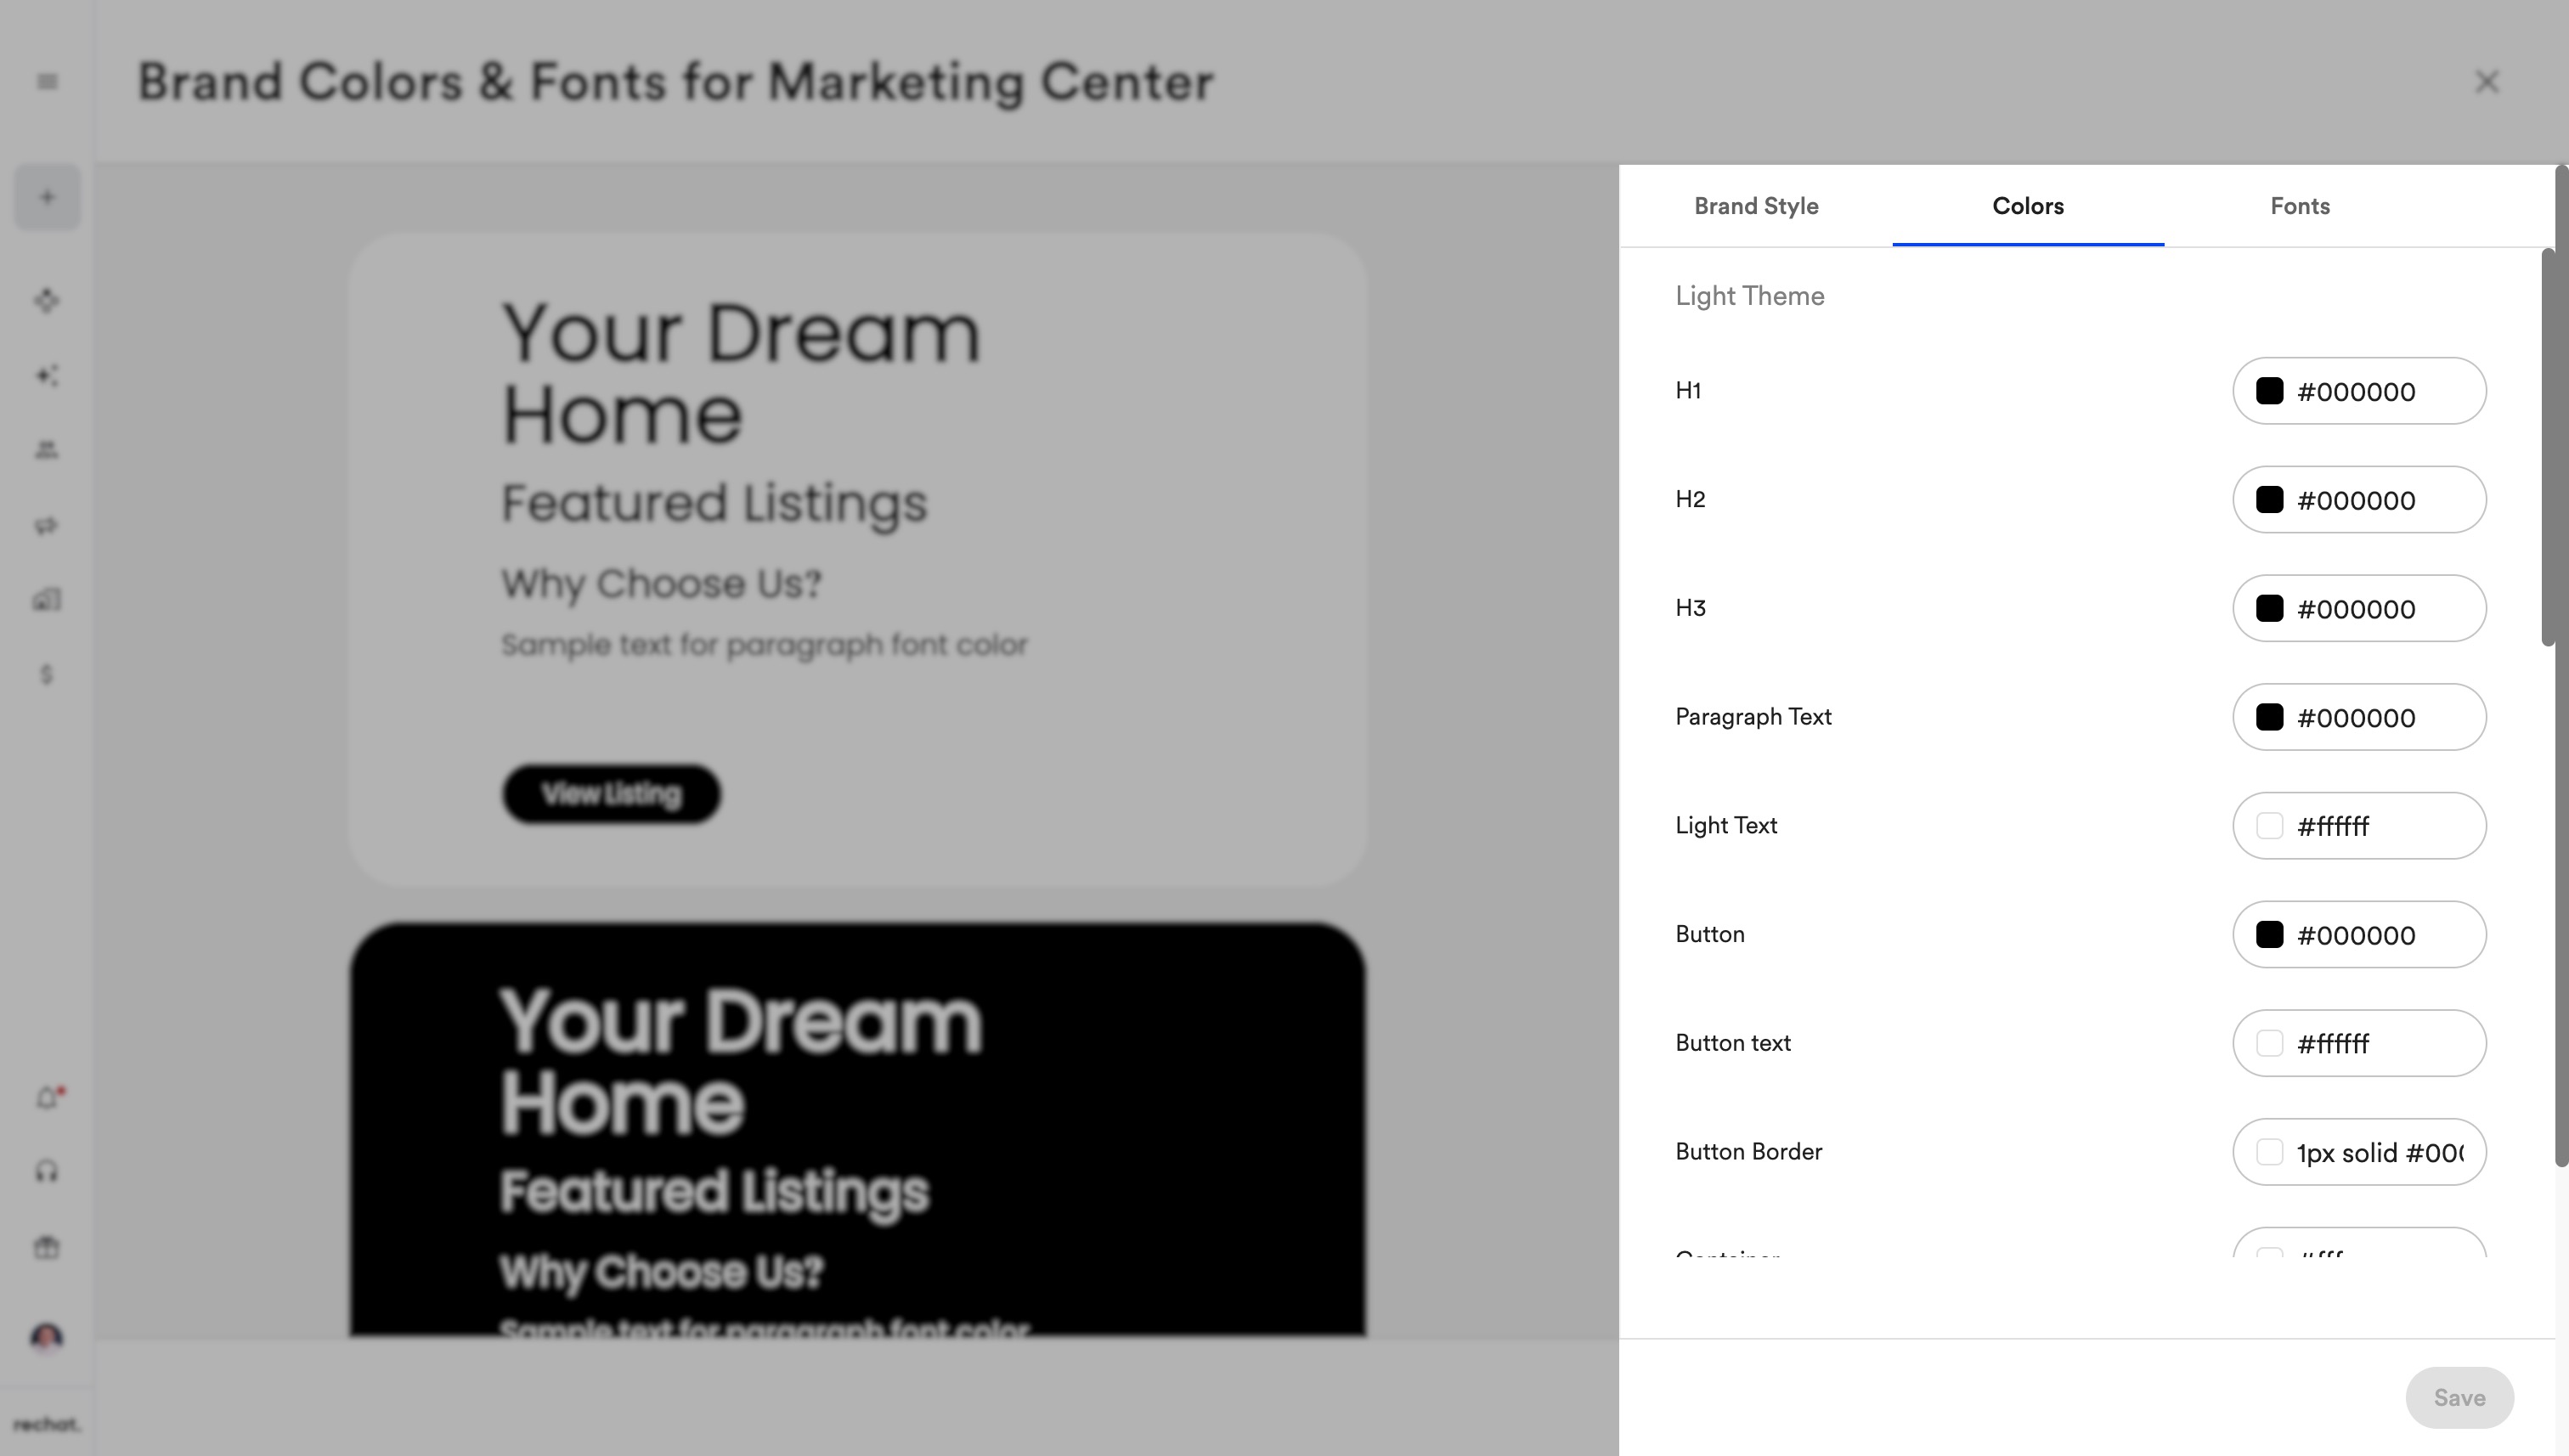2569x1456 pixels.
Task: Click the Paragraph Text color swatch
Action: [2269, 717]
